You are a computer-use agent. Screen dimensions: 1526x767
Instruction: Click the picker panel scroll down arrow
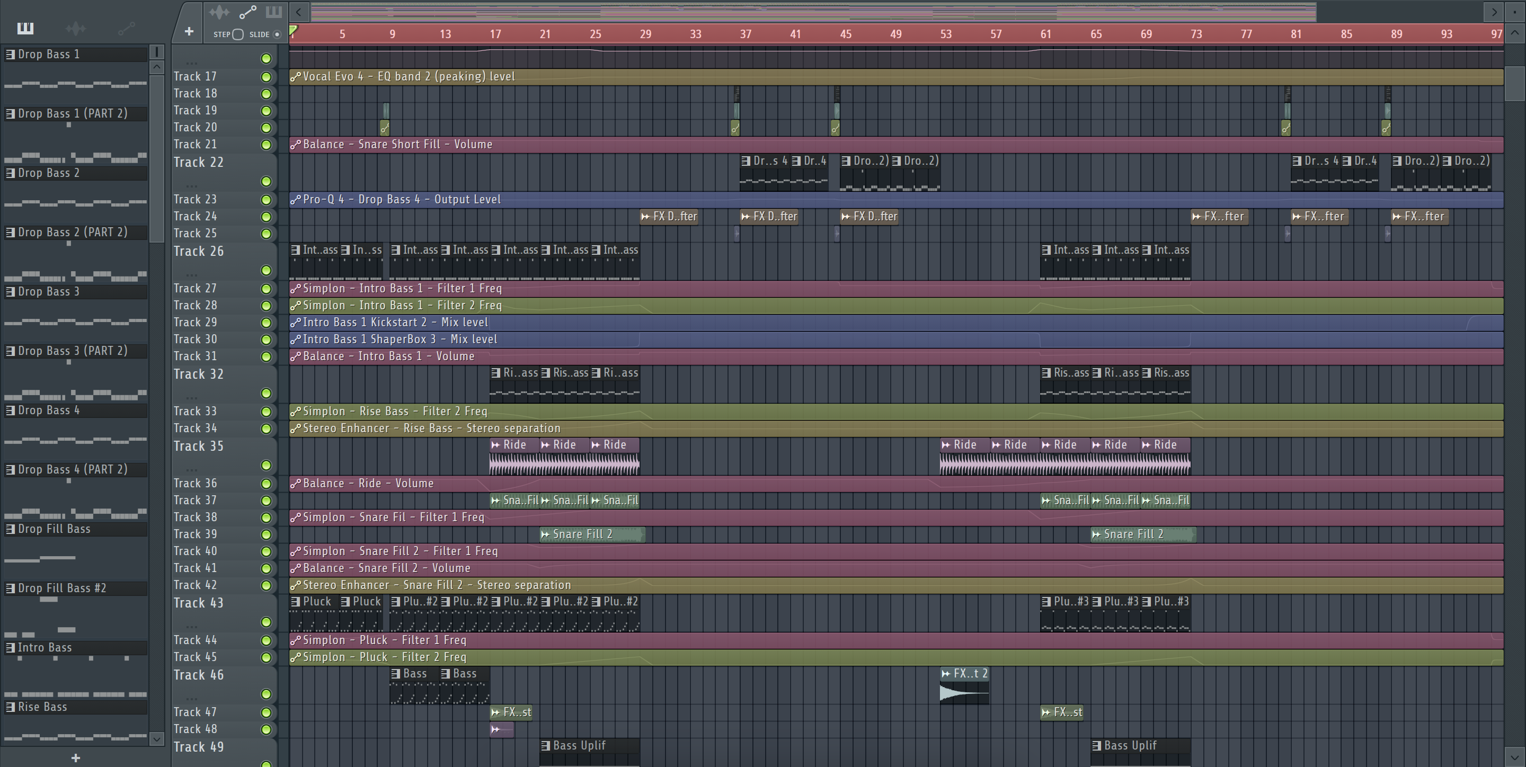[x=156, y=738]
